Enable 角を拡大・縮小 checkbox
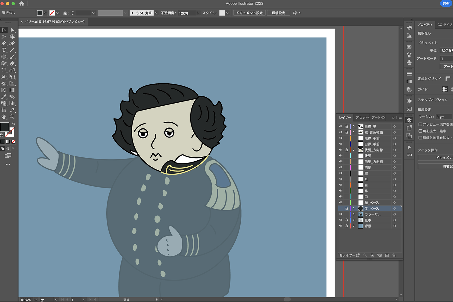This screenshot has height=302, width=453. coord(420,131)
